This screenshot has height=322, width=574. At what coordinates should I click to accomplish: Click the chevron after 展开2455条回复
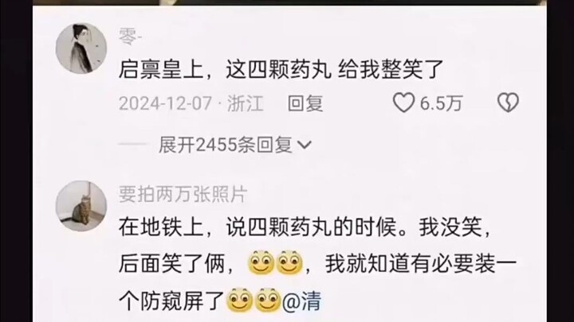point(305,145)
